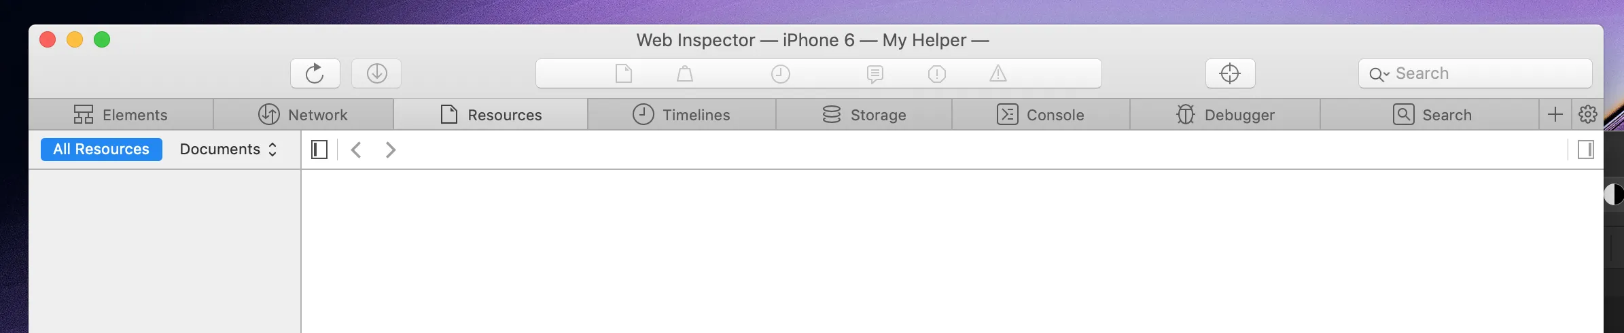The image size is (1624, 333).
Task: Switch to the Console tab
Action: (x=1040, y=115)
